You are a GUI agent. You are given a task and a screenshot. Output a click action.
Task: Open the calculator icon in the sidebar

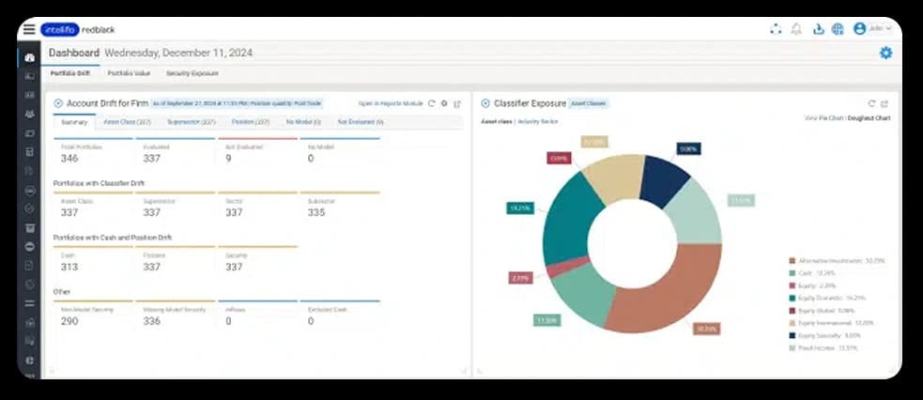(x=29, y=152)
